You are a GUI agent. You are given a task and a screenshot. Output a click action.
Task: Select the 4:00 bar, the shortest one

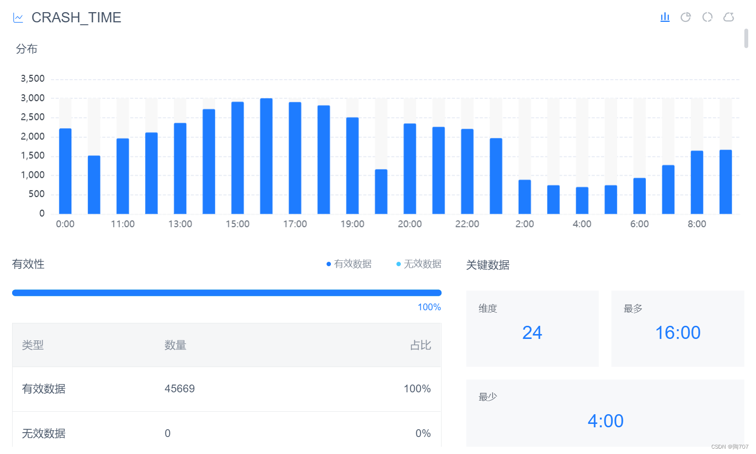582,201
